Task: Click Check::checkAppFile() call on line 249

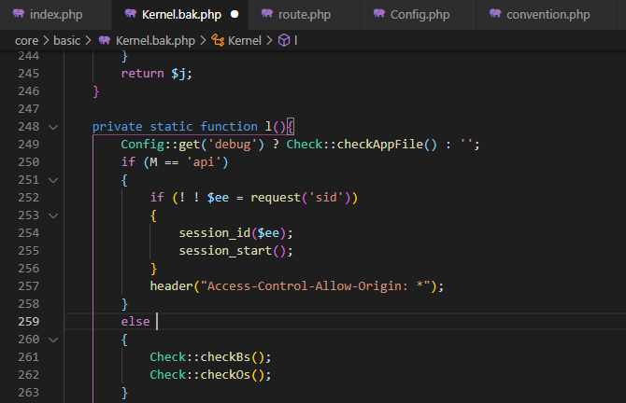Action: (362, 145)
